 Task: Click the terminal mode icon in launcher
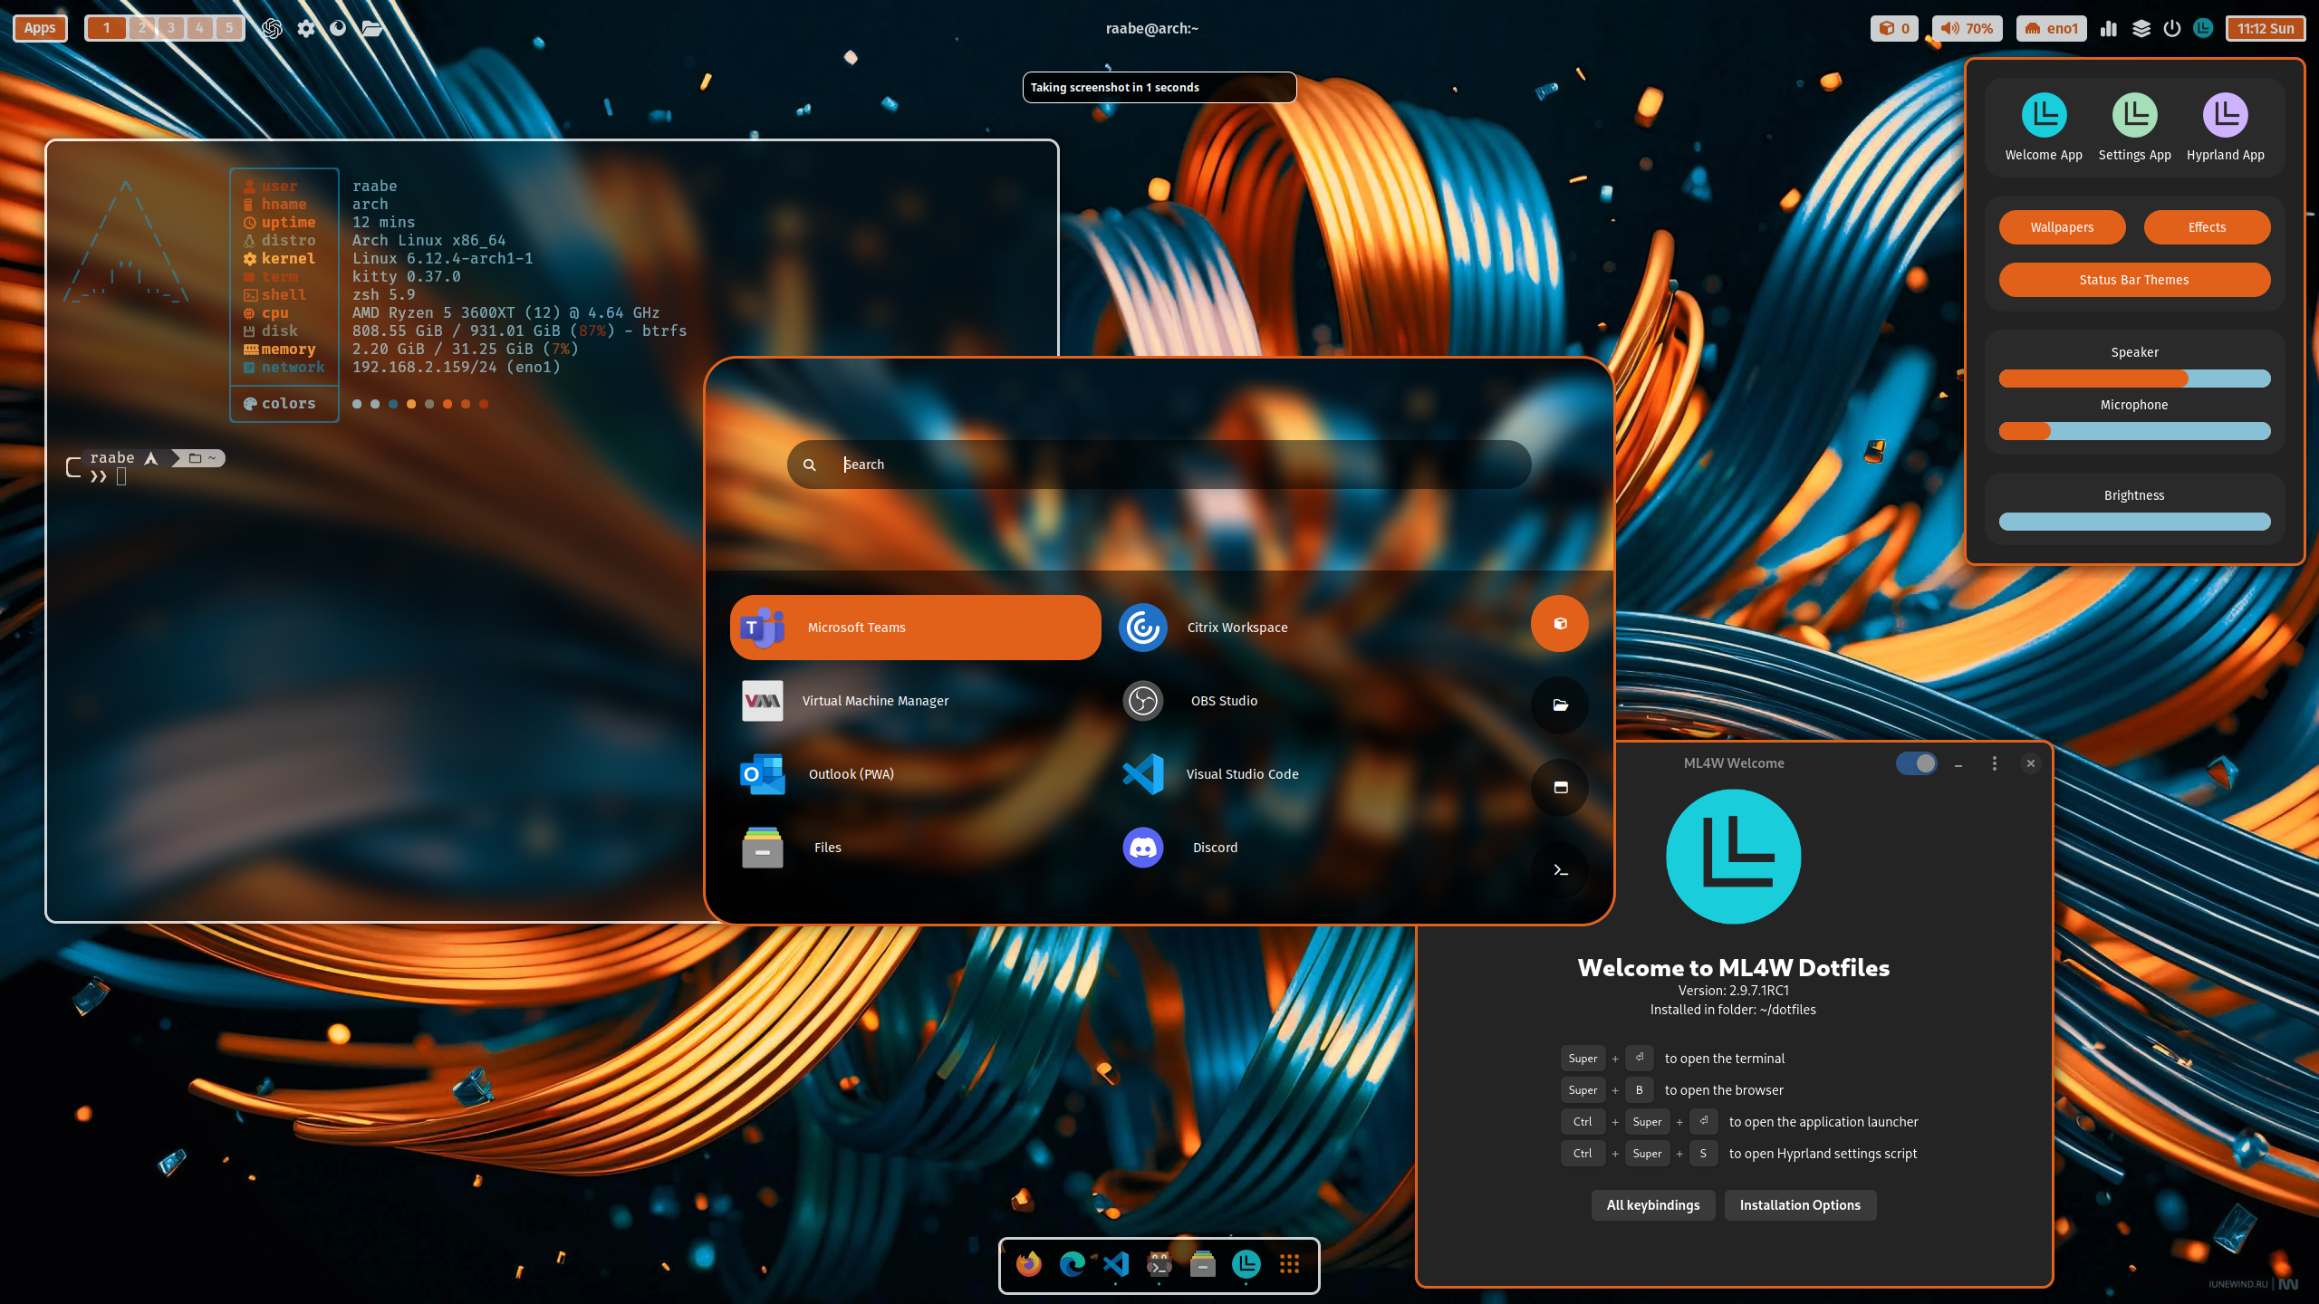coord(1560,869)
